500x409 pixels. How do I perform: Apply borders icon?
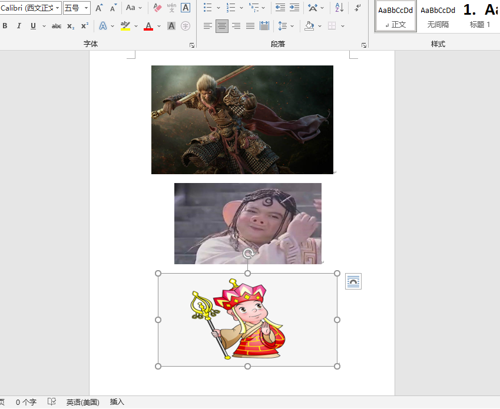(332, 26)
